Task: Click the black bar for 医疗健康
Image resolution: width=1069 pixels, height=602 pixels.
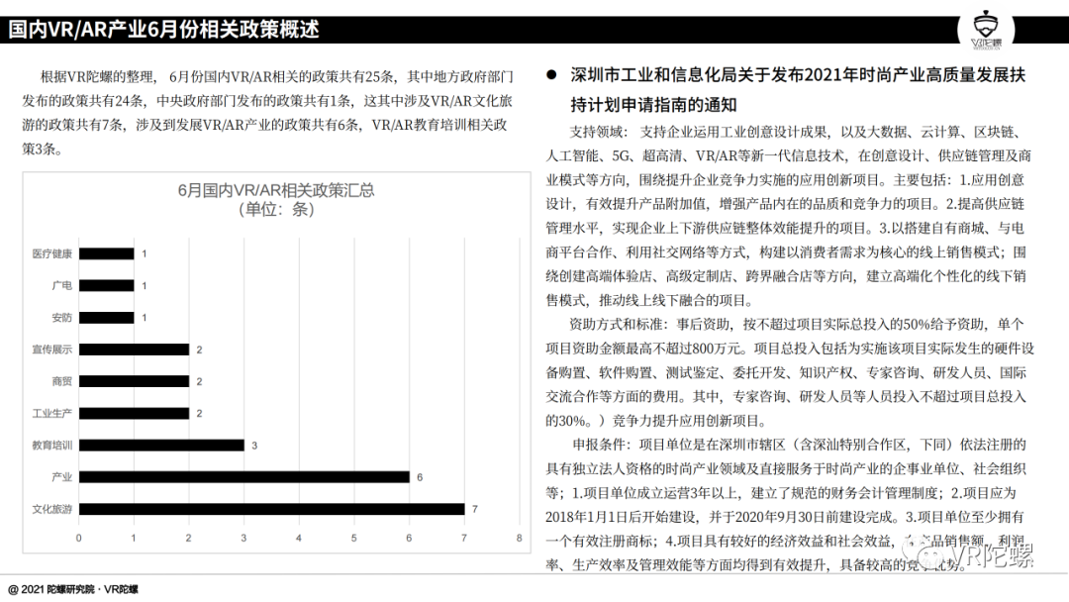Action: tap(106, 253)
